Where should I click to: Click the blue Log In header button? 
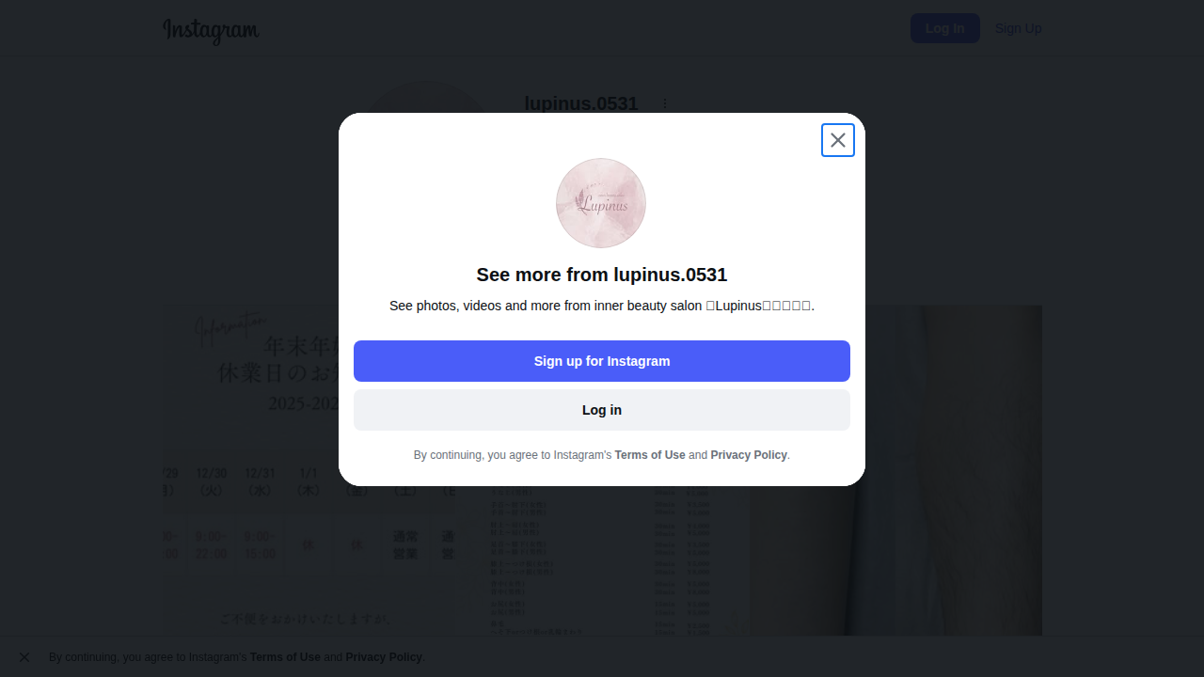[945, 28]
